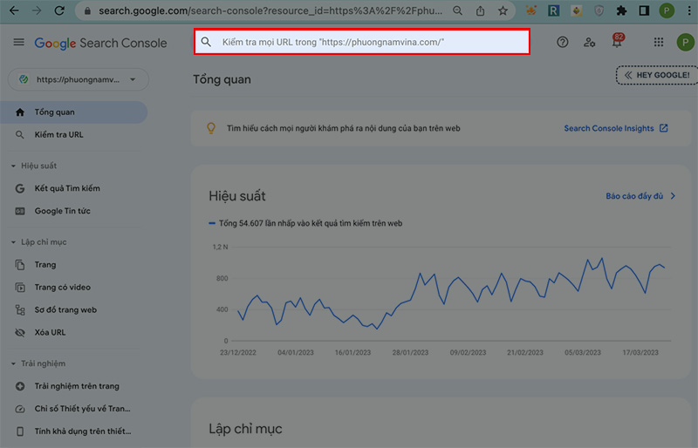Click the address bar lock icon
The image size is (698, 448).
tap(88, 11)
